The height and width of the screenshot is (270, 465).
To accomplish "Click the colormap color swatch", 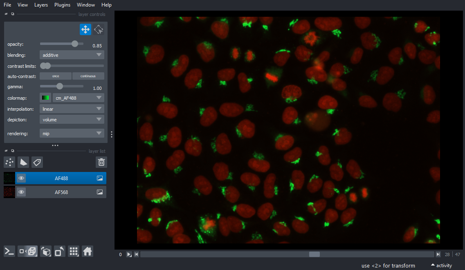I will pyautogui.click(x=45, y=98).
